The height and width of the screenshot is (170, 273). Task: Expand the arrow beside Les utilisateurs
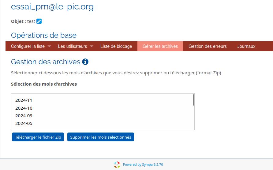coord(92,46)
